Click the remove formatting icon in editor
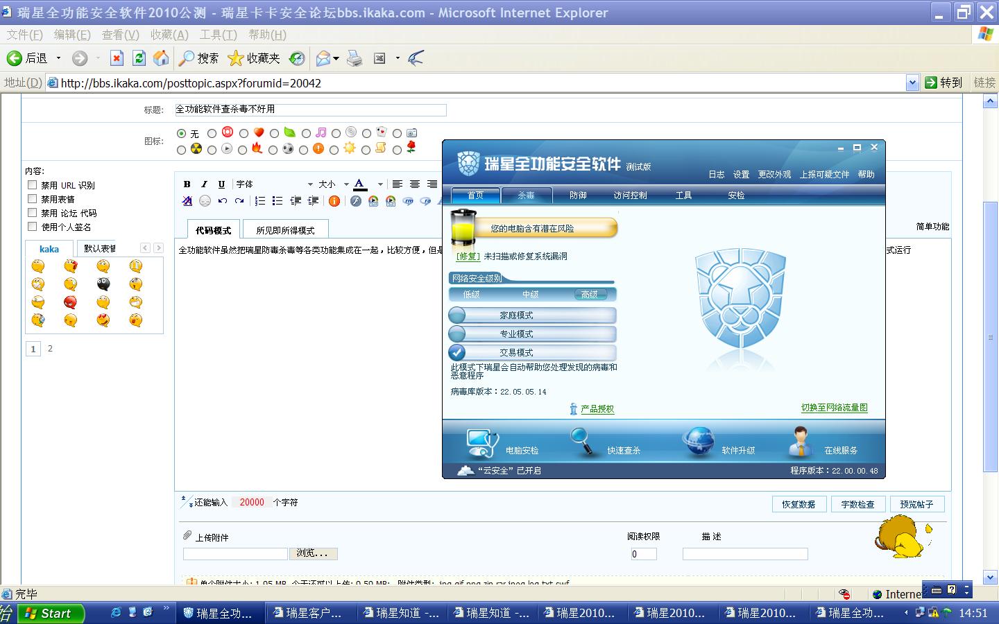The height and width of the screenshot is (624, 999). (187, 201)
